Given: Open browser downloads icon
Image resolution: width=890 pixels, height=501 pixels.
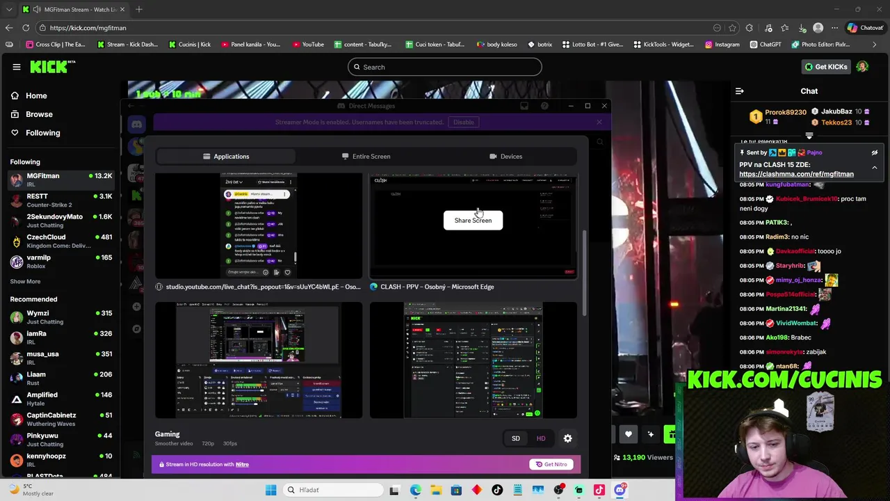Looking at the screenshot, I should point(802,28).
